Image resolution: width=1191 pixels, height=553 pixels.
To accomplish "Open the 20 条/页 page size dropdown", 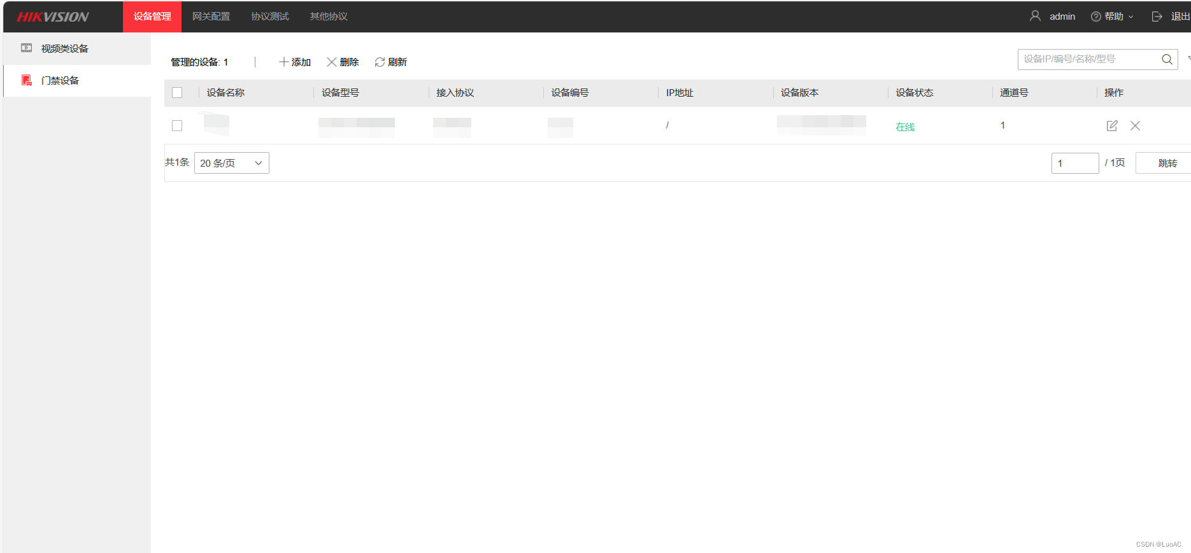I will [x=232, y=163].
